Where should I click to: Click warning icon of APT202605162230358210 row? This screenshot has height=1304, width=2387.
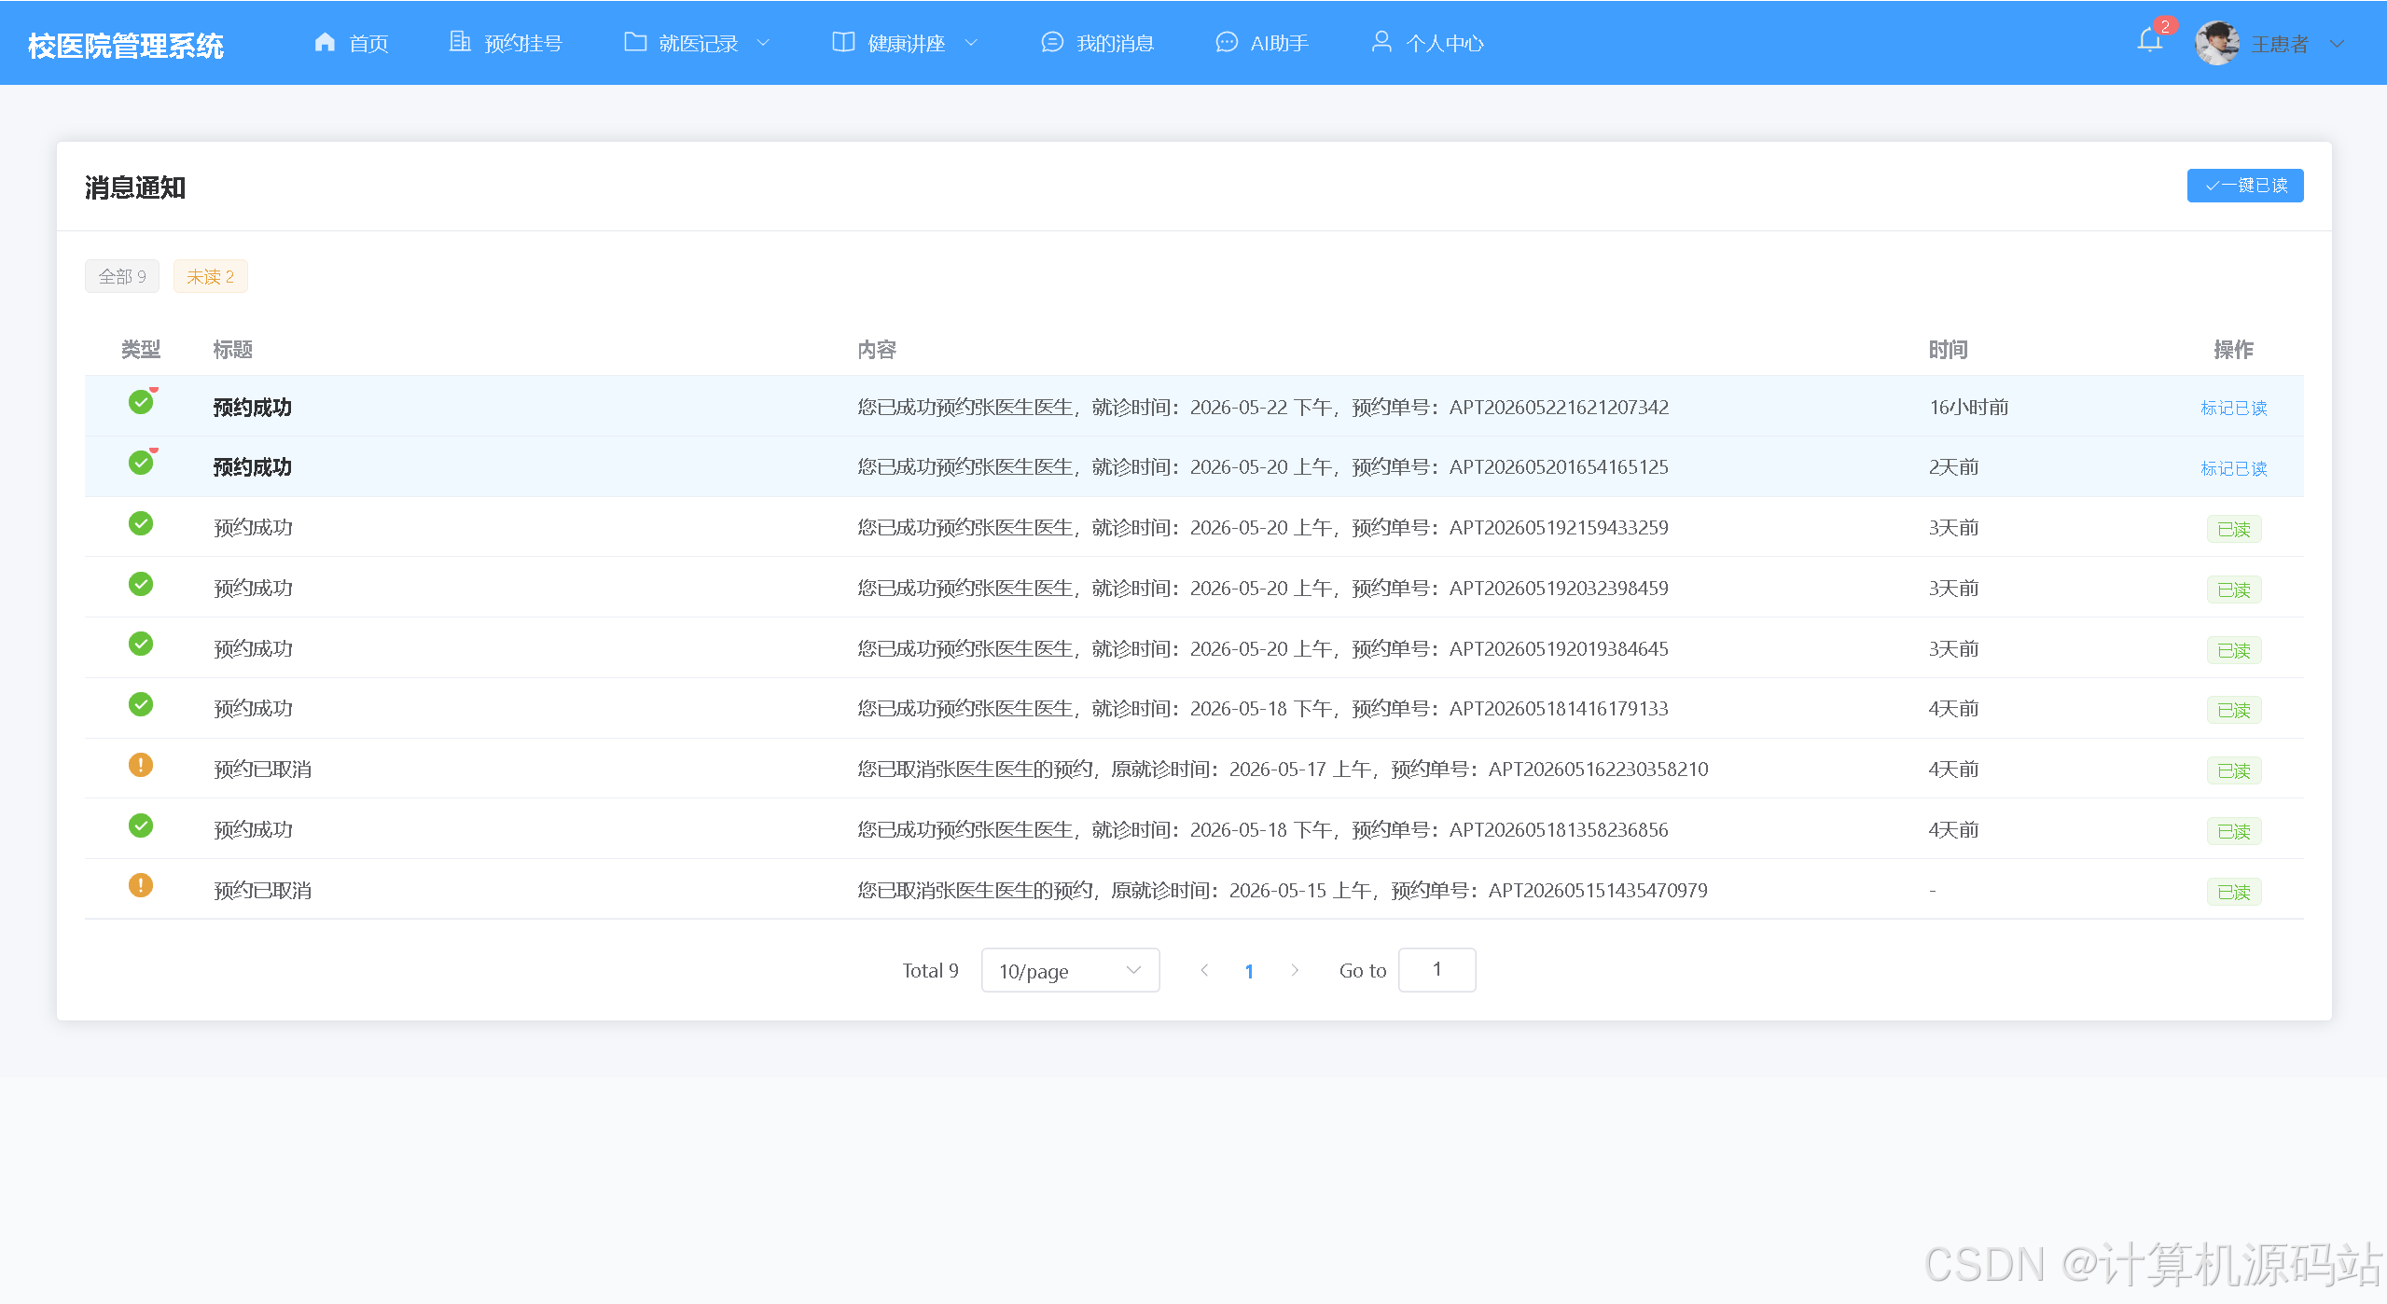[x=141, y=765]
